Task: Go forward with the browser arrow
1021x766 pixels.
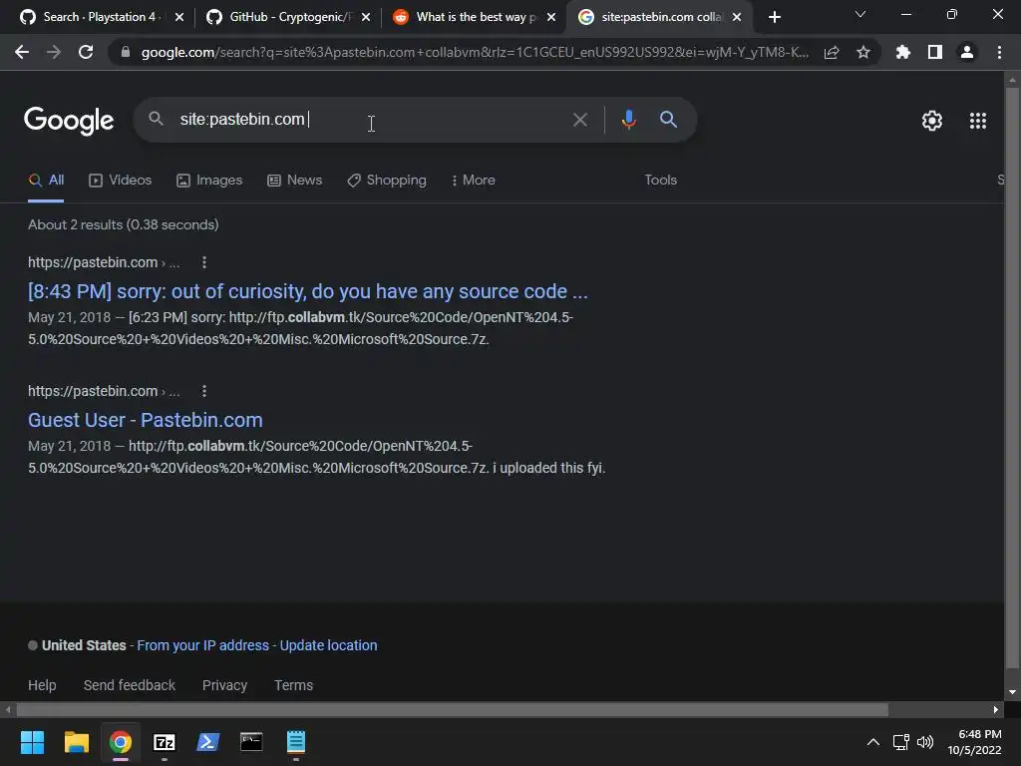Action: tap(54, 52)
